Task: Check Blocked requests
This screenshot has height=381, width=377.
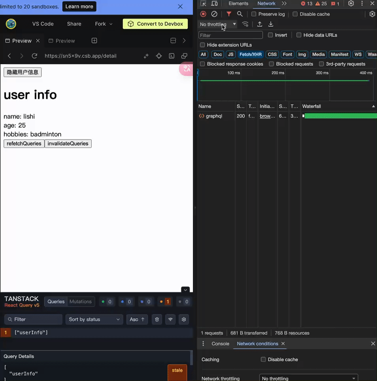Action: pos(271,64)
